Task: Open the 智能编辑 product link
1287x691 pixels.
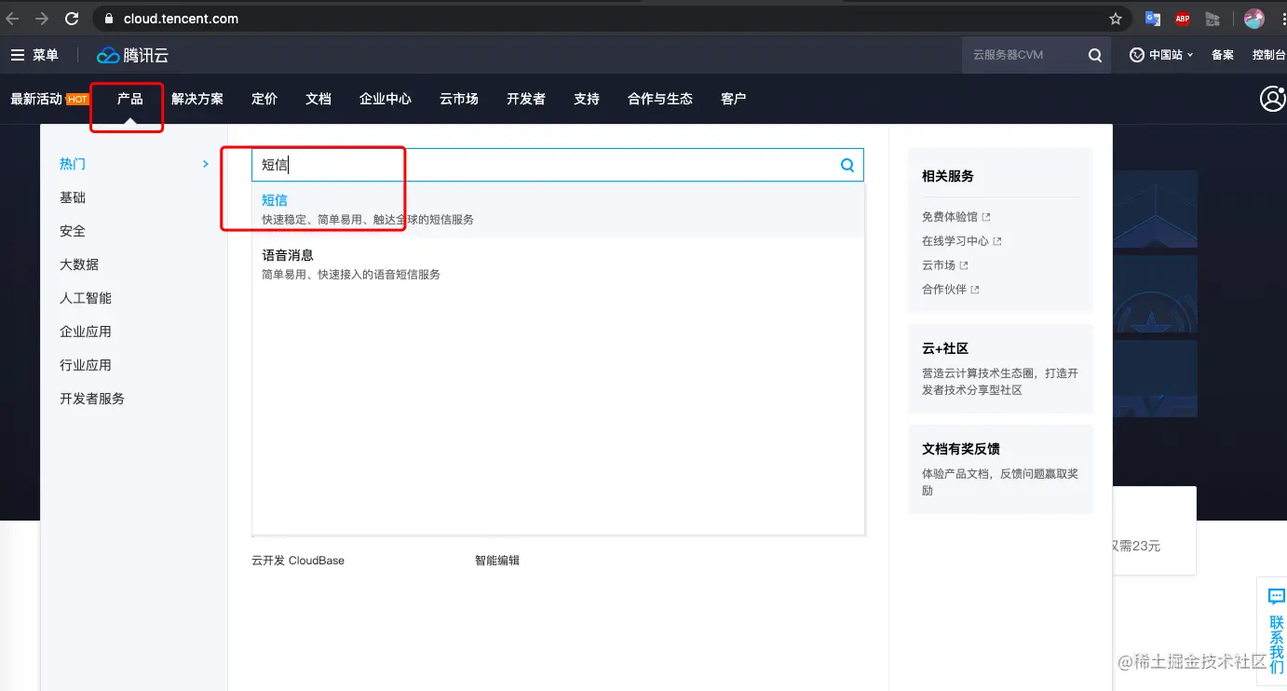Action: pyautogui.click(x=497, y=561)
